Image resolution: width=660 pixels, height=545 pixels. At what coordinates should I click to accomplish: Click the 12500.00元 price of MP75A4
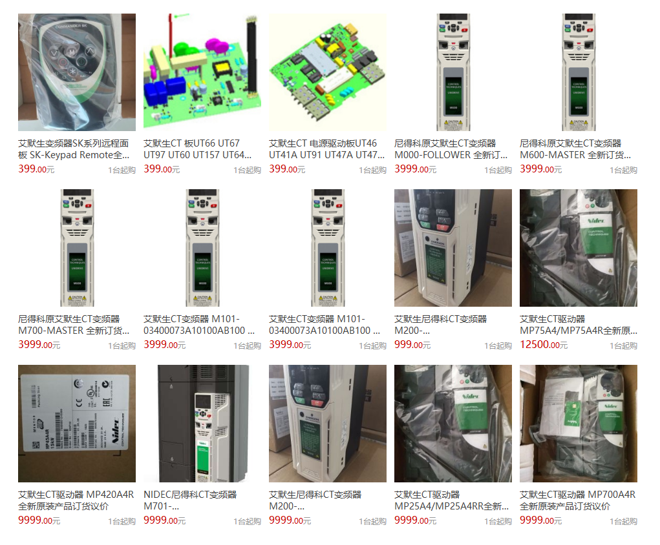coord(544,345)
